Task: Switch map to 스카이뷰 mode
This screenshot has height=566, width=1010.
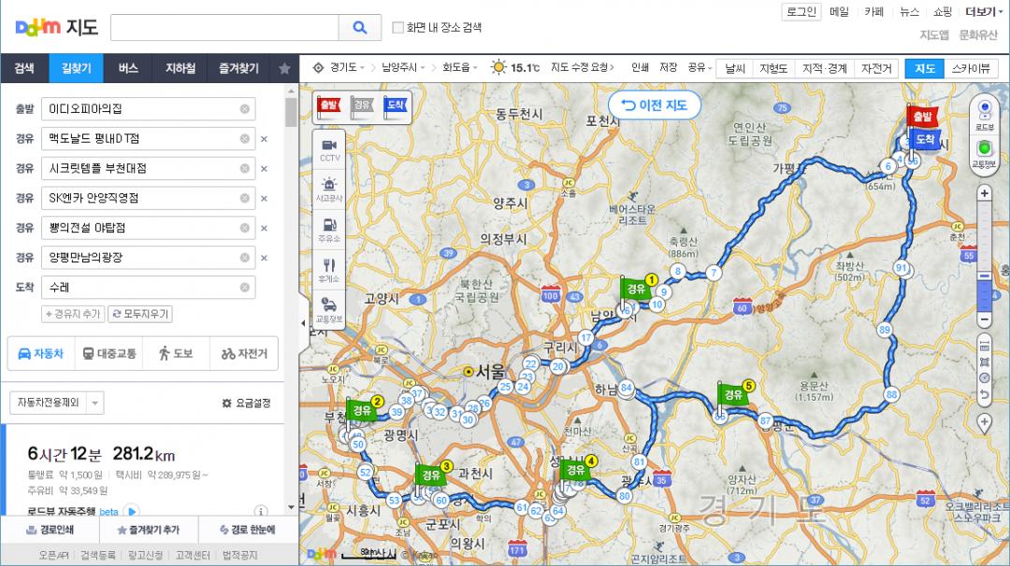Action: (972, 68)
